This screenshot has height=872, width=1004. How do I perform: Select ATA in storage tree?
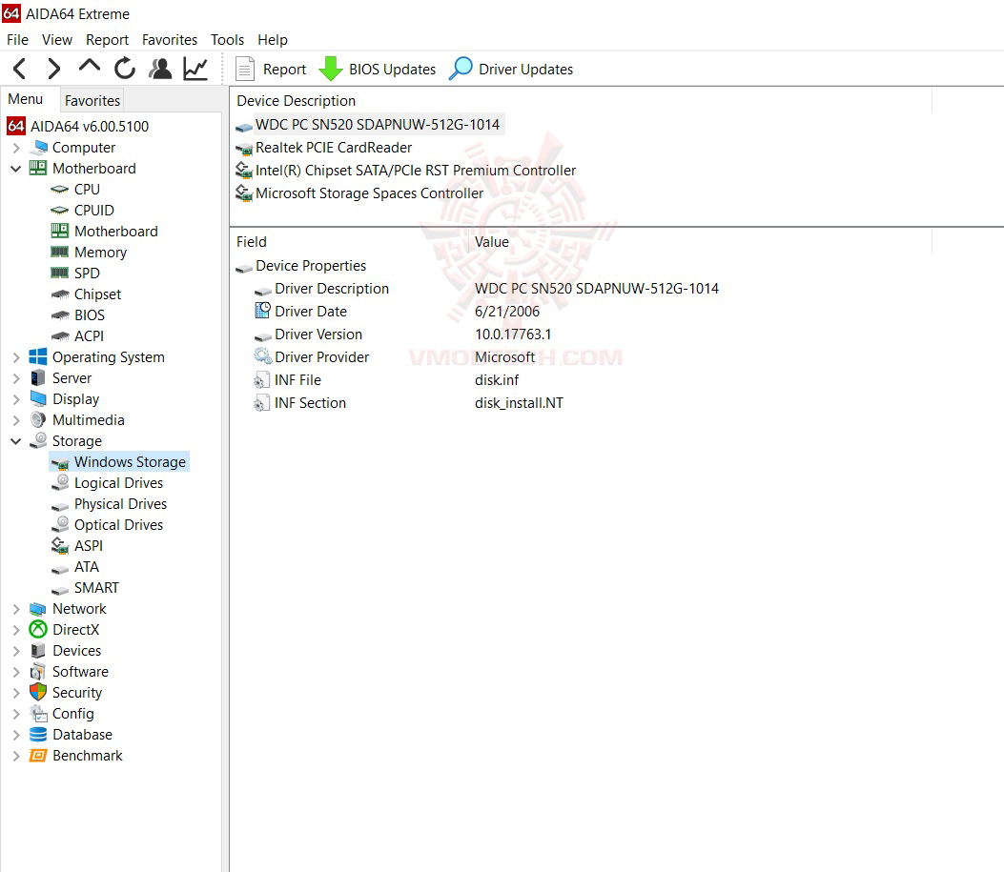click(87, 567)
